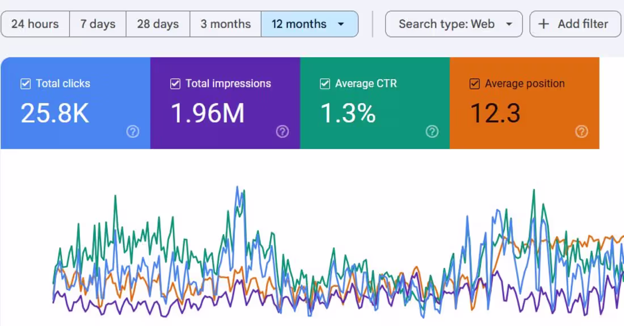
Task: Click the tall blue clicks peak on chart
Action: pos(238,188)
